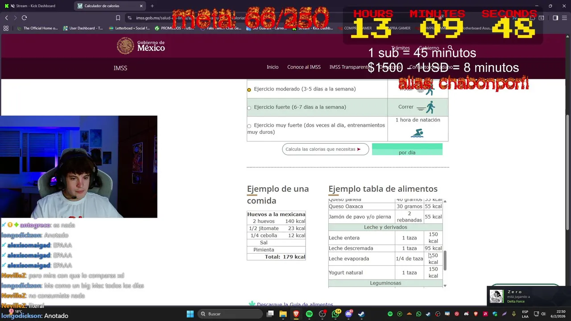571x321 pixels.
Task: Open OBS Studio from the taskbar
Action: click(322, 314)
